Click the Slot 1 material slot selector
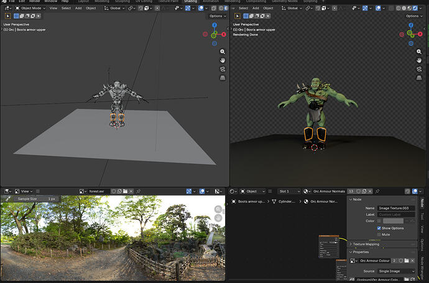Viewport: 429px width, 283px height. point(289,191)
